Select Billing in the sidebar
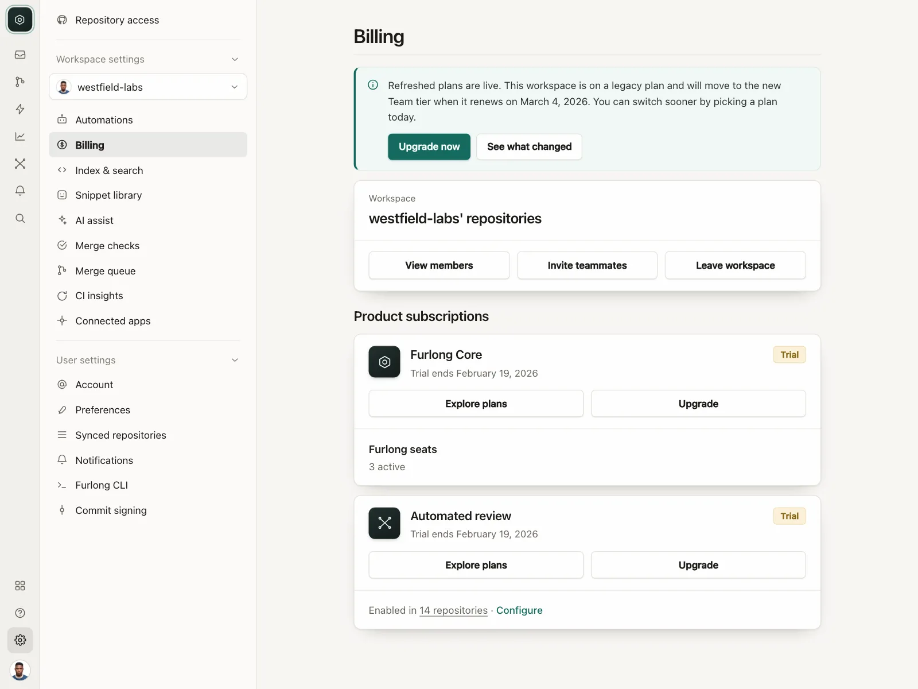This screenshot has width=918, height=689. [148, 145]
